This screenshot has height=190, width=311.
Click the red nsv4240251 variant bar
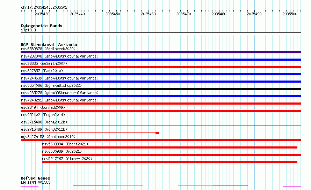click(161, 104)
